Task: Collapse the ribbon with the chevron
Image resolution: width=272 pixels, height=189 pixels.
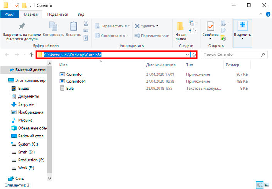Action: click(x=261, y=14)
